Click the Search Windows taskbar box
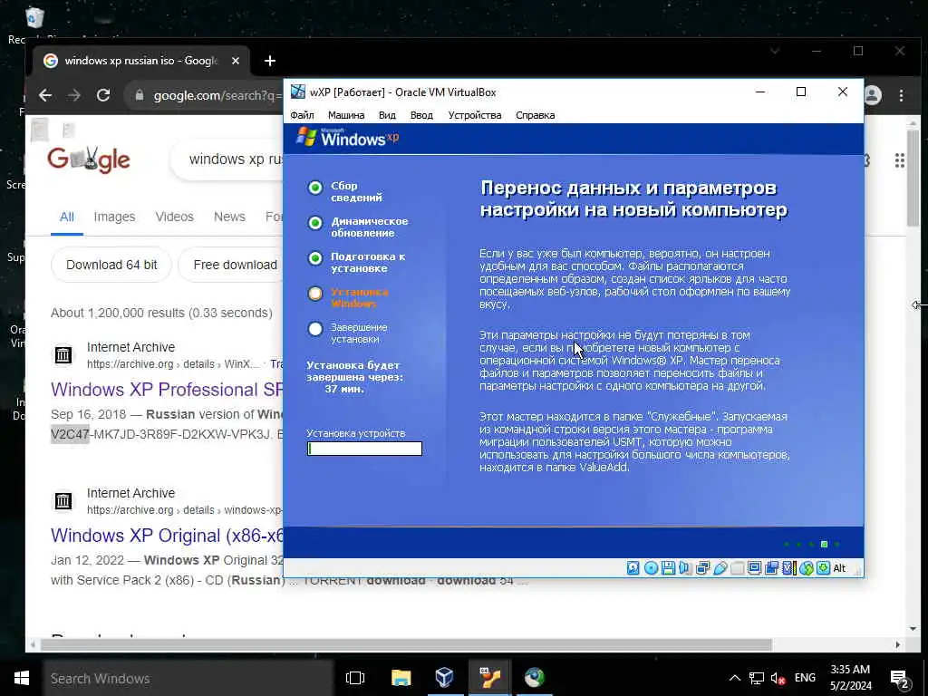 tap(188, 678)
